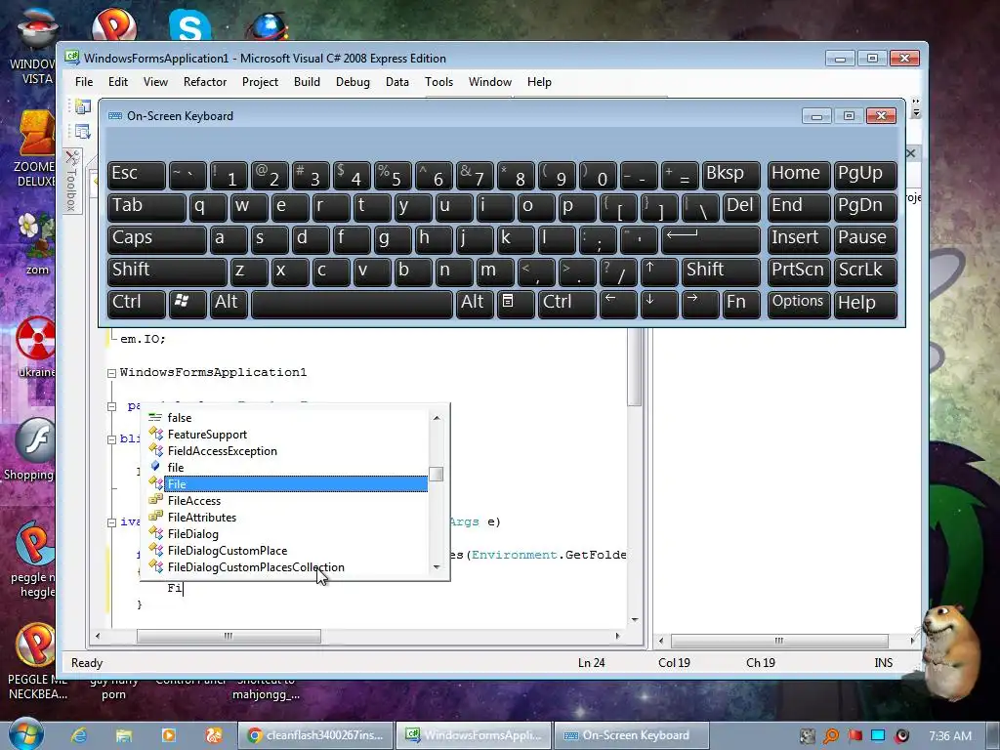Open the Edit menu
1000x750 pixels.
pyautogui.click(x=118, y=82)
